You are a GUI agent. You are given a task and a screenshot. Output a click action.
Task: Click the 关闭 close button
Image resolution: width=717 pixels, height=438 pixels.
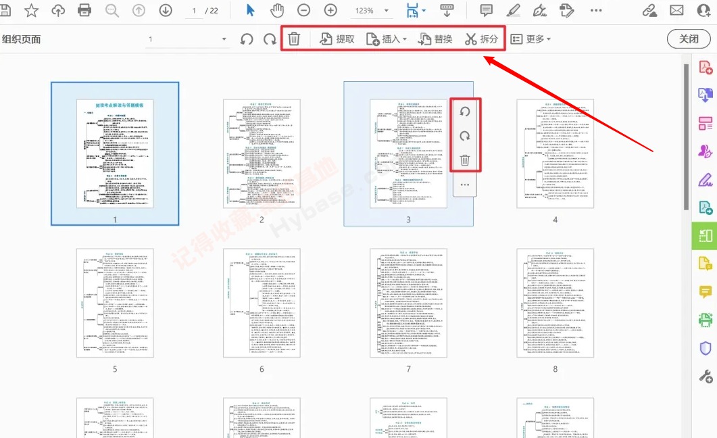coord(688,39)
